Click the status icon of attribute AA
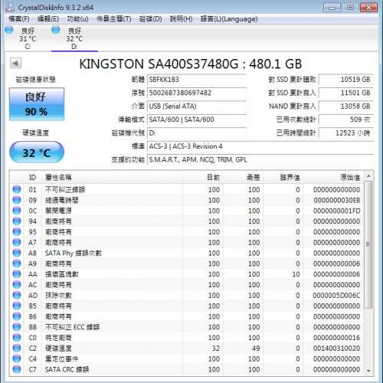The width and height of the screenshot is (383, 383). pos(17,274)
